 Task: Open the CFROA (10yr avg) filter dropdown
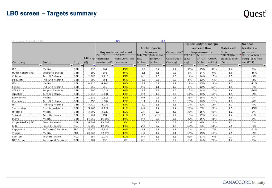point(194,66)
